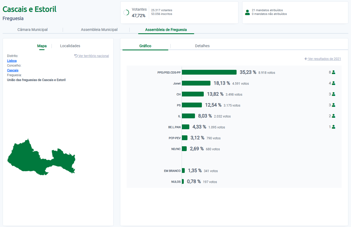Open the Cascais concelho link
The image size is (351, 227).
tap(13, 70)
